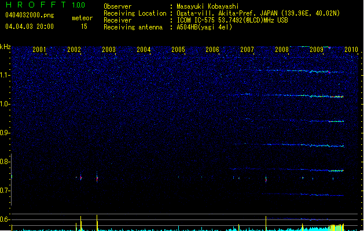Click the 2002 time axis marker
This screenshot has width=364, height=231.
74,50
